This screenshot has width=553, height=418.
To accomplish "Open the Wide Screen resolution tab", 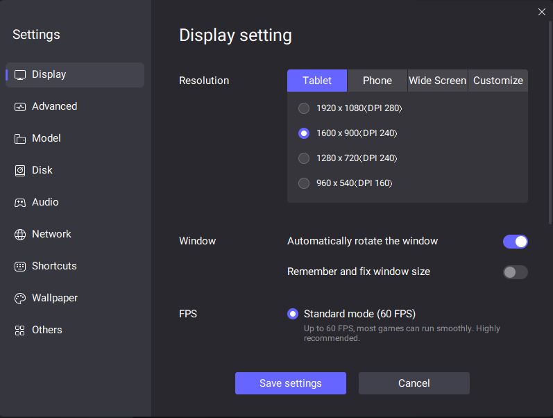I will coord(437,81).
